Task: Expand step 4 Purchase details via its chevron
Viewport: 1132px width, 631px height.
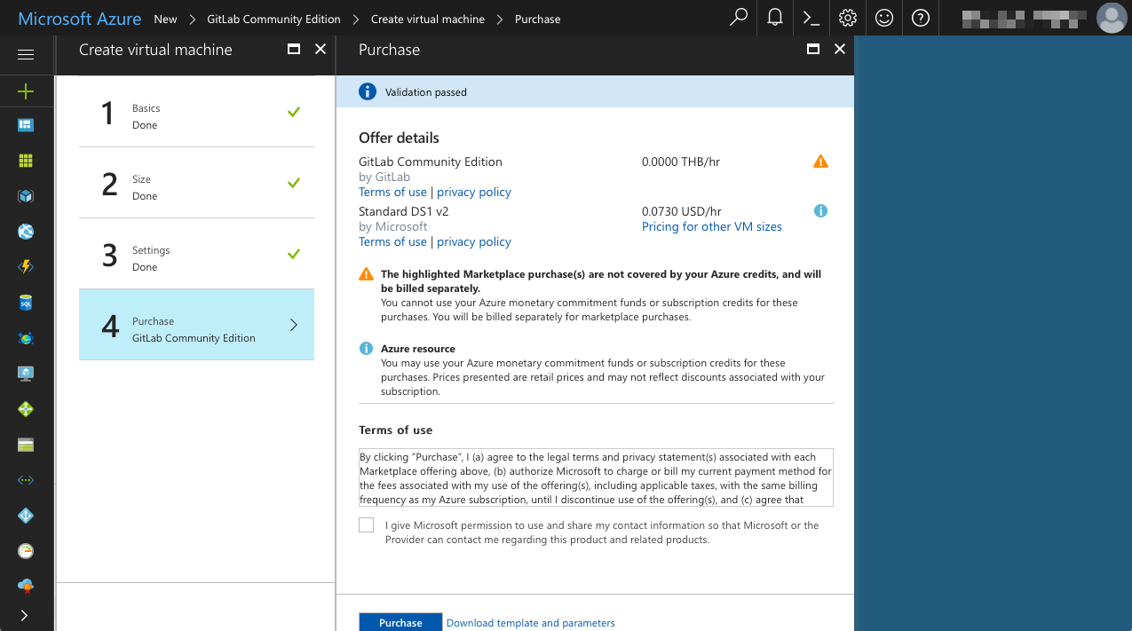Action: [x=294, y=325]
